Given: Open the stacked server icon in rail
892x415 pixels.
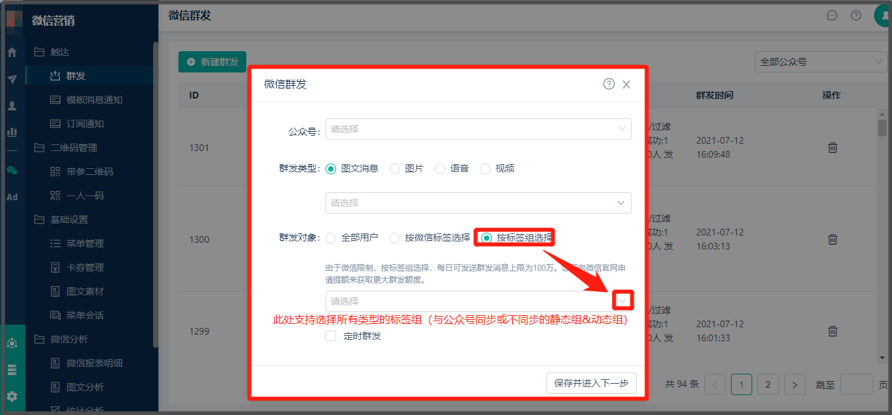Looking at the screenshot, I should [x=12, y=370].
